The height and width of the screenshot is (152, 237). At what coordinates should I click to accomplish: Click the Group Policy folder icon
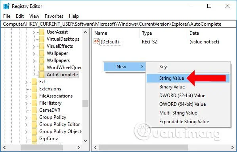click(x=34, y=117)
